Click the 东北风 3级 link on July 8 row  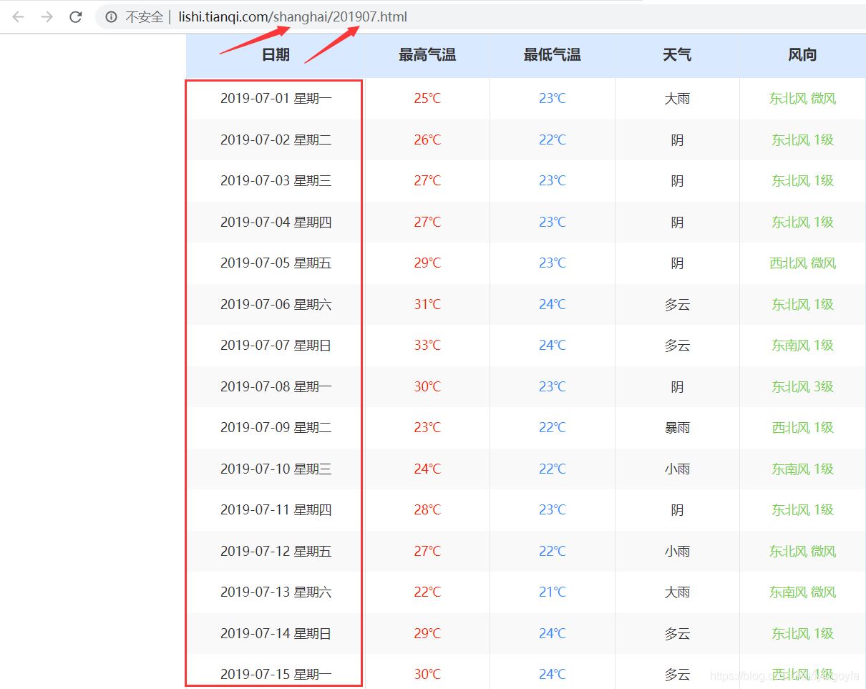point(802,386)
